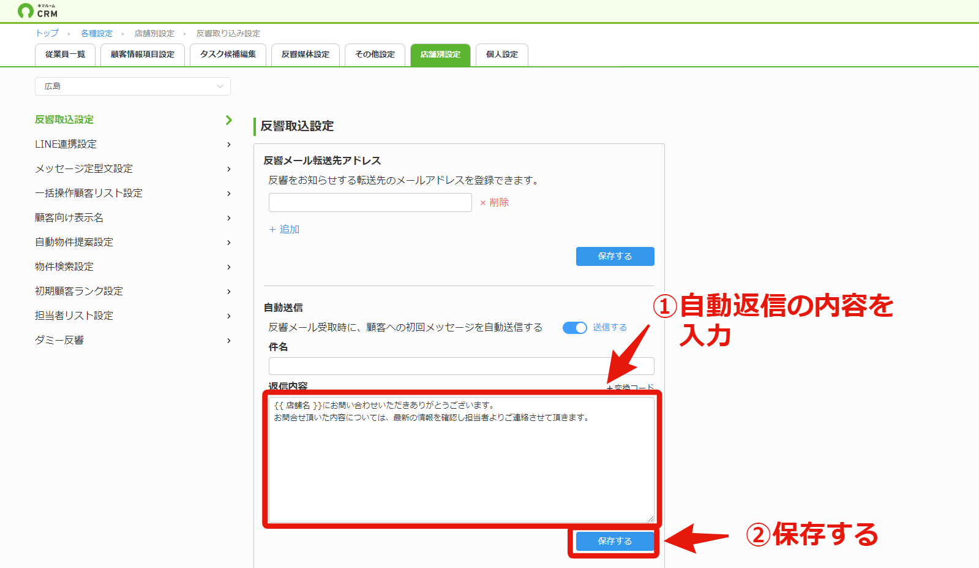The height and width of the screenshot is (568, 979).
Task: Click the chevron beside 自動物件提案設定
Action: point(229,243)
